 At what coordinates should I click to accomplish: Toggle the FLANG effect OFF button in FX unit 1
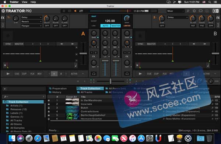64,26
